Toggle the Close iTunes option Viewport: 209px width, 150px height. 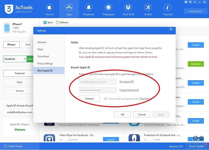click(6, 146)
